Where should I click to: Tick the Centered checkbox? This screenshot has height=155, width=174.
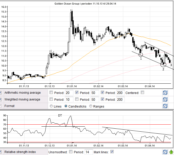[x=143, y=93]
